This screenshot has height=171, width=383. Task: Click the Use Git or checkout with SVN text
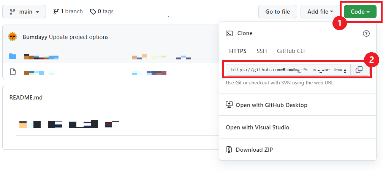coord(280,82)
